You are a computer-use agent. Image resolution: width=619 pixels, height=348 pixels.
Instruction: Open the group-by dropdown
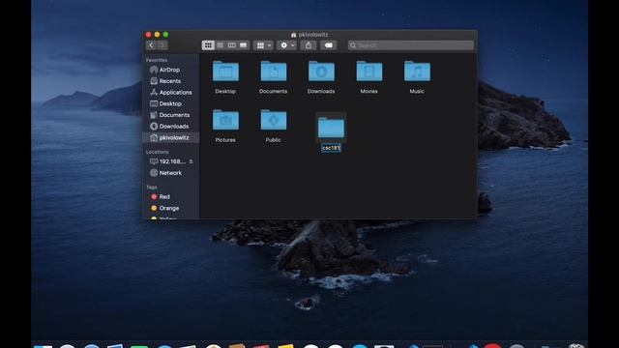coord(263,45)
